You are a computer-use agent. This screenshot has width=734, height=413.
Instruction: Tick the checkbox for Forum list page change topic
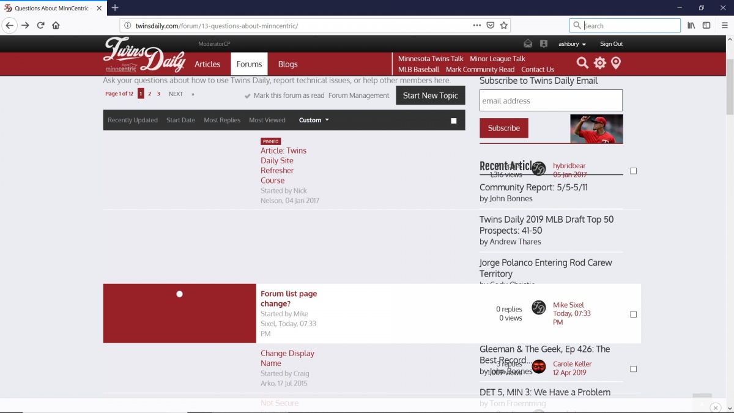tap(633, 314)
